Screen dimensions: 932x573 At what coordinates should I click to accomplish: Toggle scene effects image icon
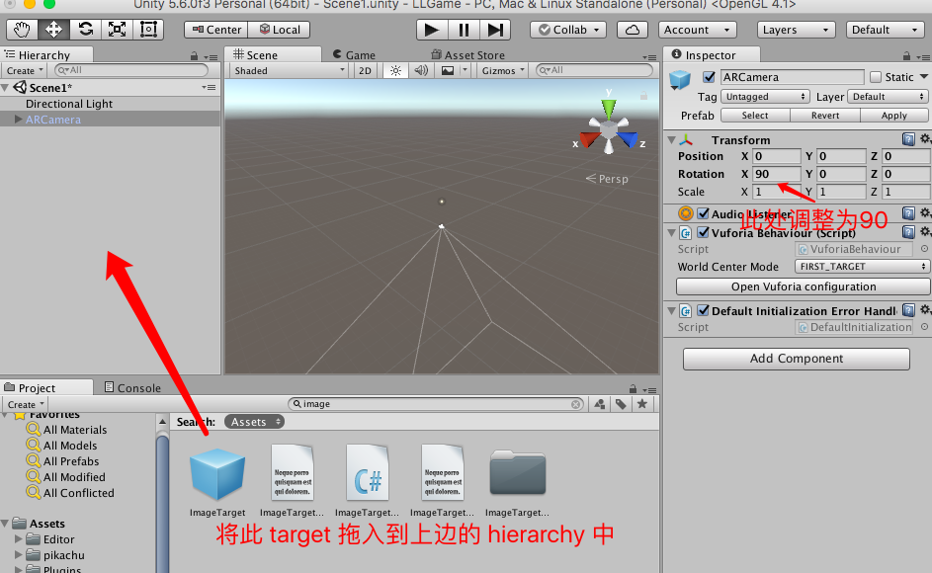click(448, 71)
